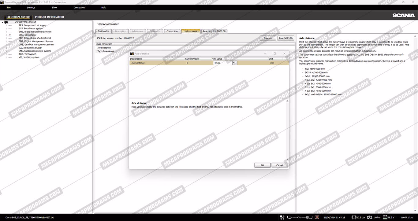The height and width of the screenshot is (221, 418).
Task: Switch to the Conversion tab
Action: point(172,31)
